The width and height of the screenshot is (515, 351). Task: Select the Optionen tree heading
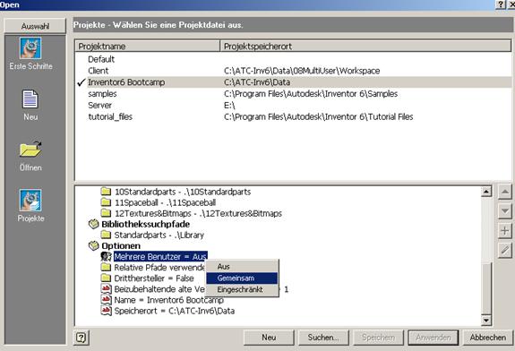tap(121, 246)
